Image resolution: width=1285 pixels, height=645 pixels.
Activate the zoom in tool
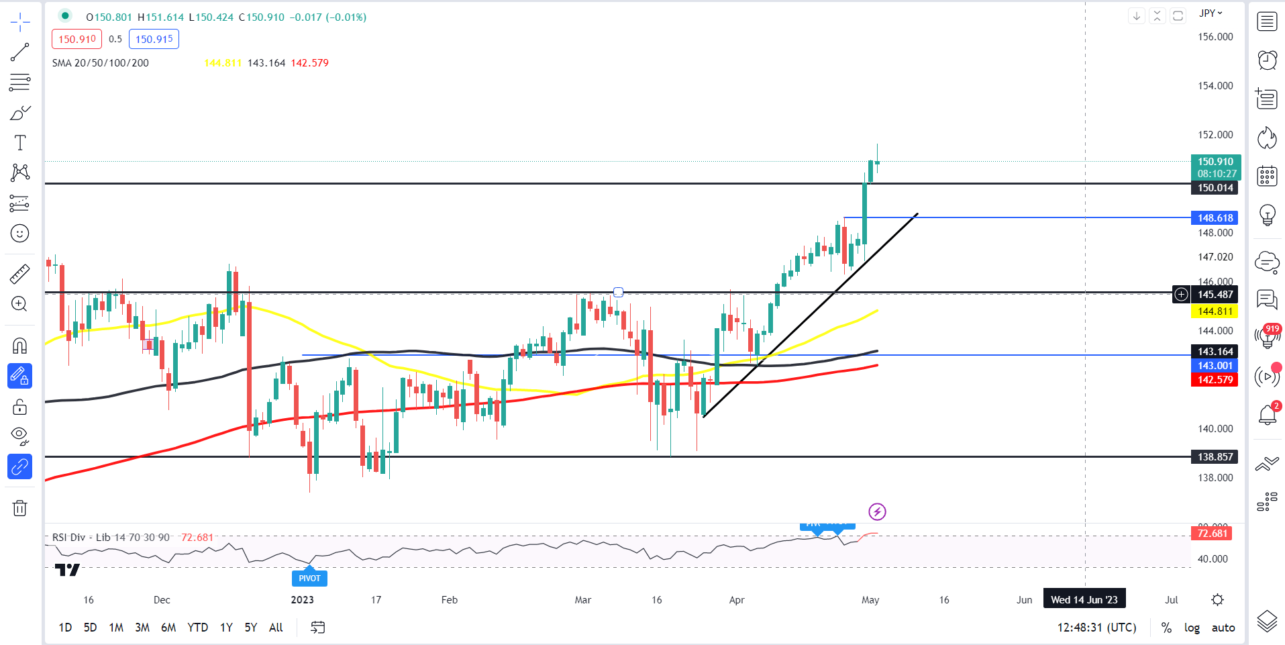[x=20, y=304]
